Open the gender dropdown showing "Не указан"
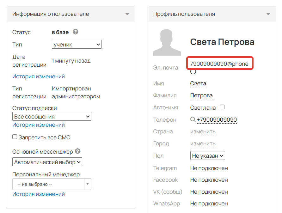Viewport: 282px width, 213px height. [x=207, y=155]
